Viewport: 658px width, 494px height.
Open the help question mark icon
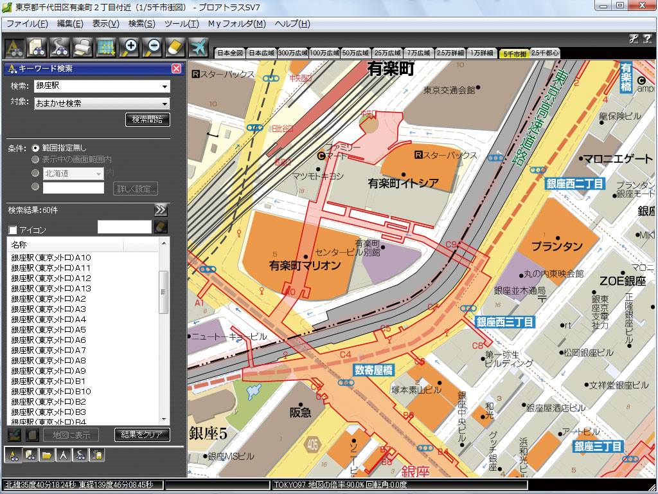tap(647, 39)
